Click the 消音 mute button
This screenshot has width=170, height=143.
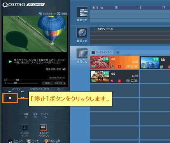point(47,83)
